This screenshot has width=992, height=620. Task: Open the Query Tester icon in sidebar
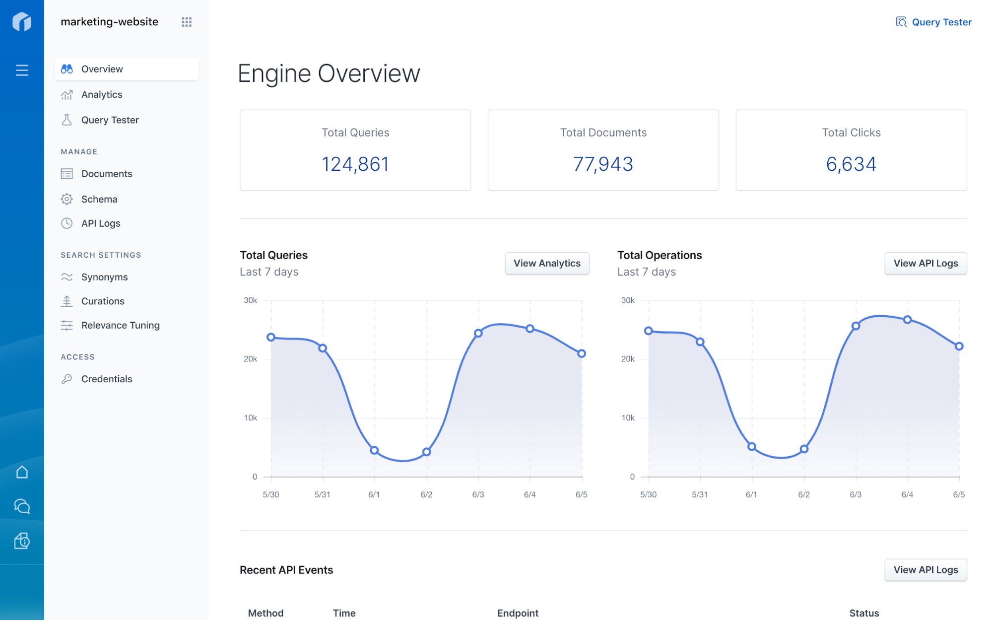[x=67, y=119]
